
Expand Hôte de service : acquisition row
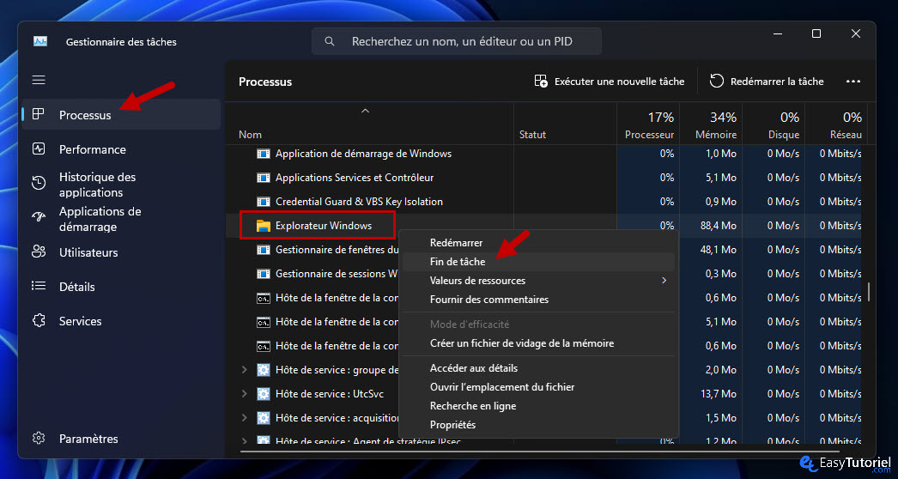pos(245,418)
